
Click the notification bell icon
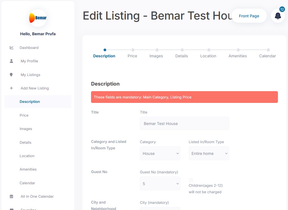(278, 16)
